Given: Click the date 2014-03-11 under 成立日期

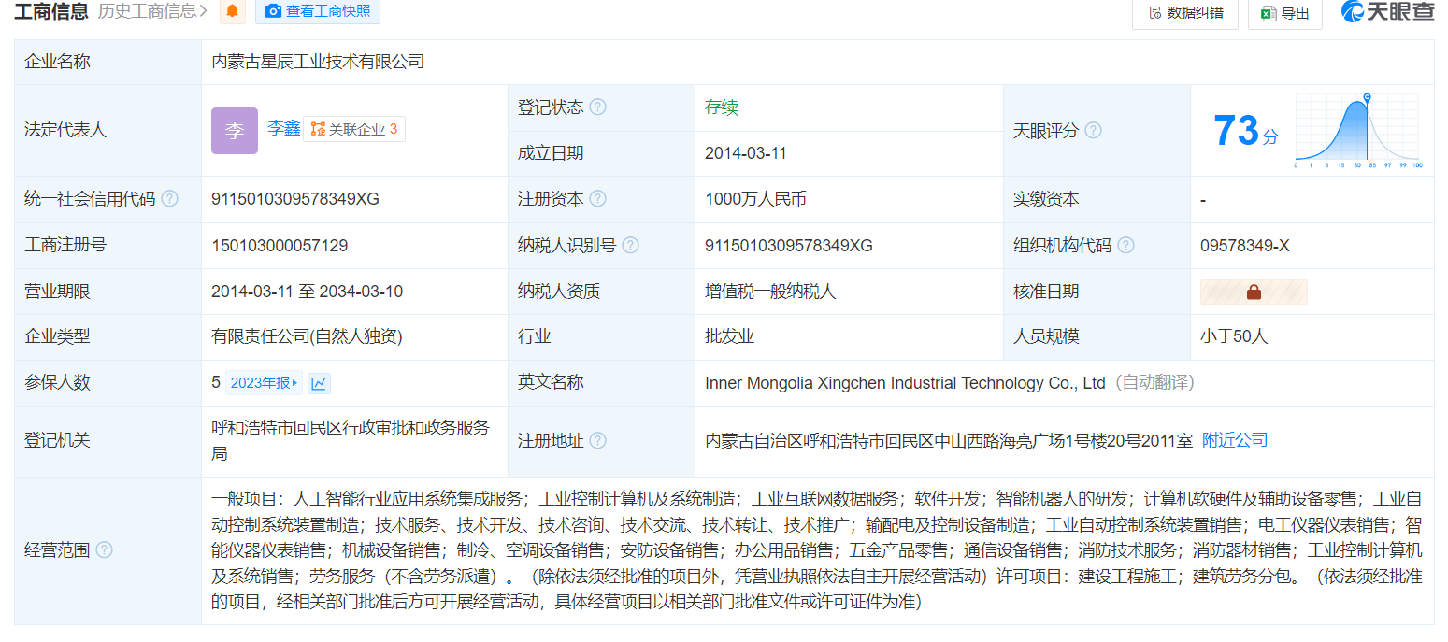Looking at the screenshot, I should click(746, 153).
